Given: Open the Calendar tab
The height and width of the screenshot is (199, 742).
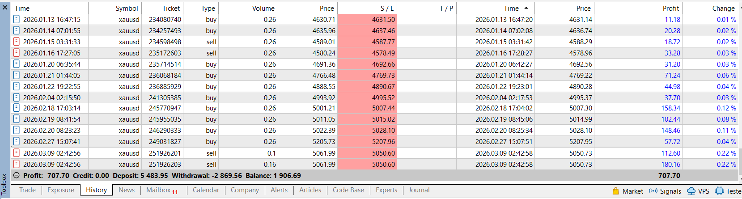Looking at the screenshot, I should pyautogui.click(x=206, y=190).
